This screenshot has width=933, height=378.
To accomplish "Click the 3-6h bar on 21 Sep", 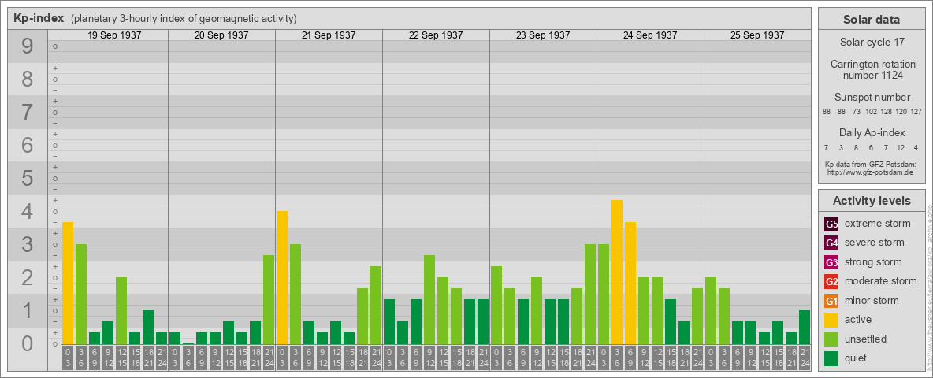I will (x=296, y=295).
